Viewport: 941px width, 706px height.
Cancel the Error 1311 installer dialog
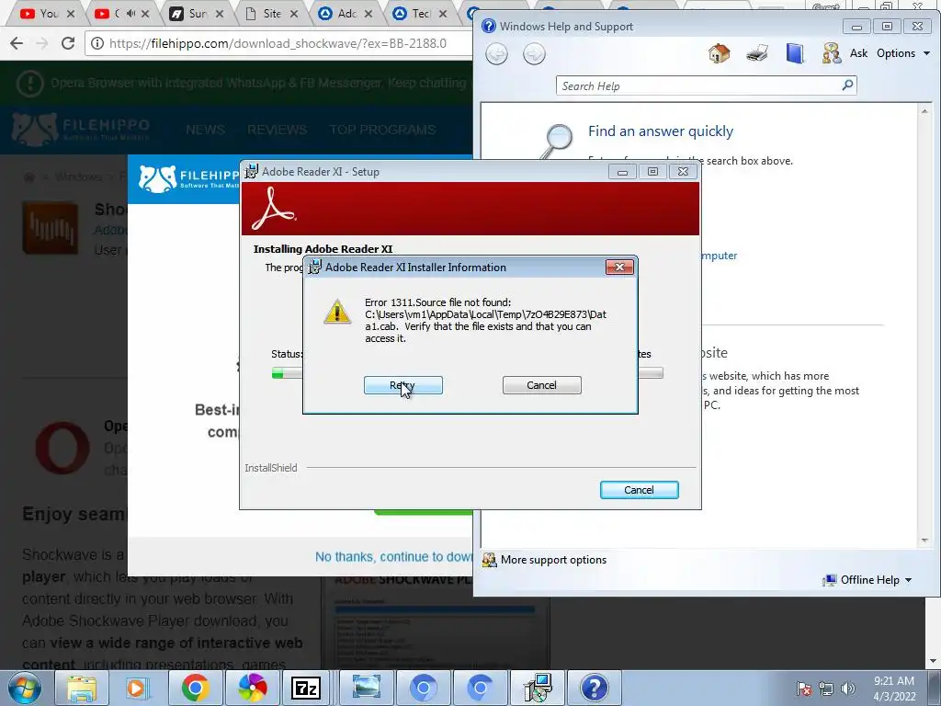541,385
